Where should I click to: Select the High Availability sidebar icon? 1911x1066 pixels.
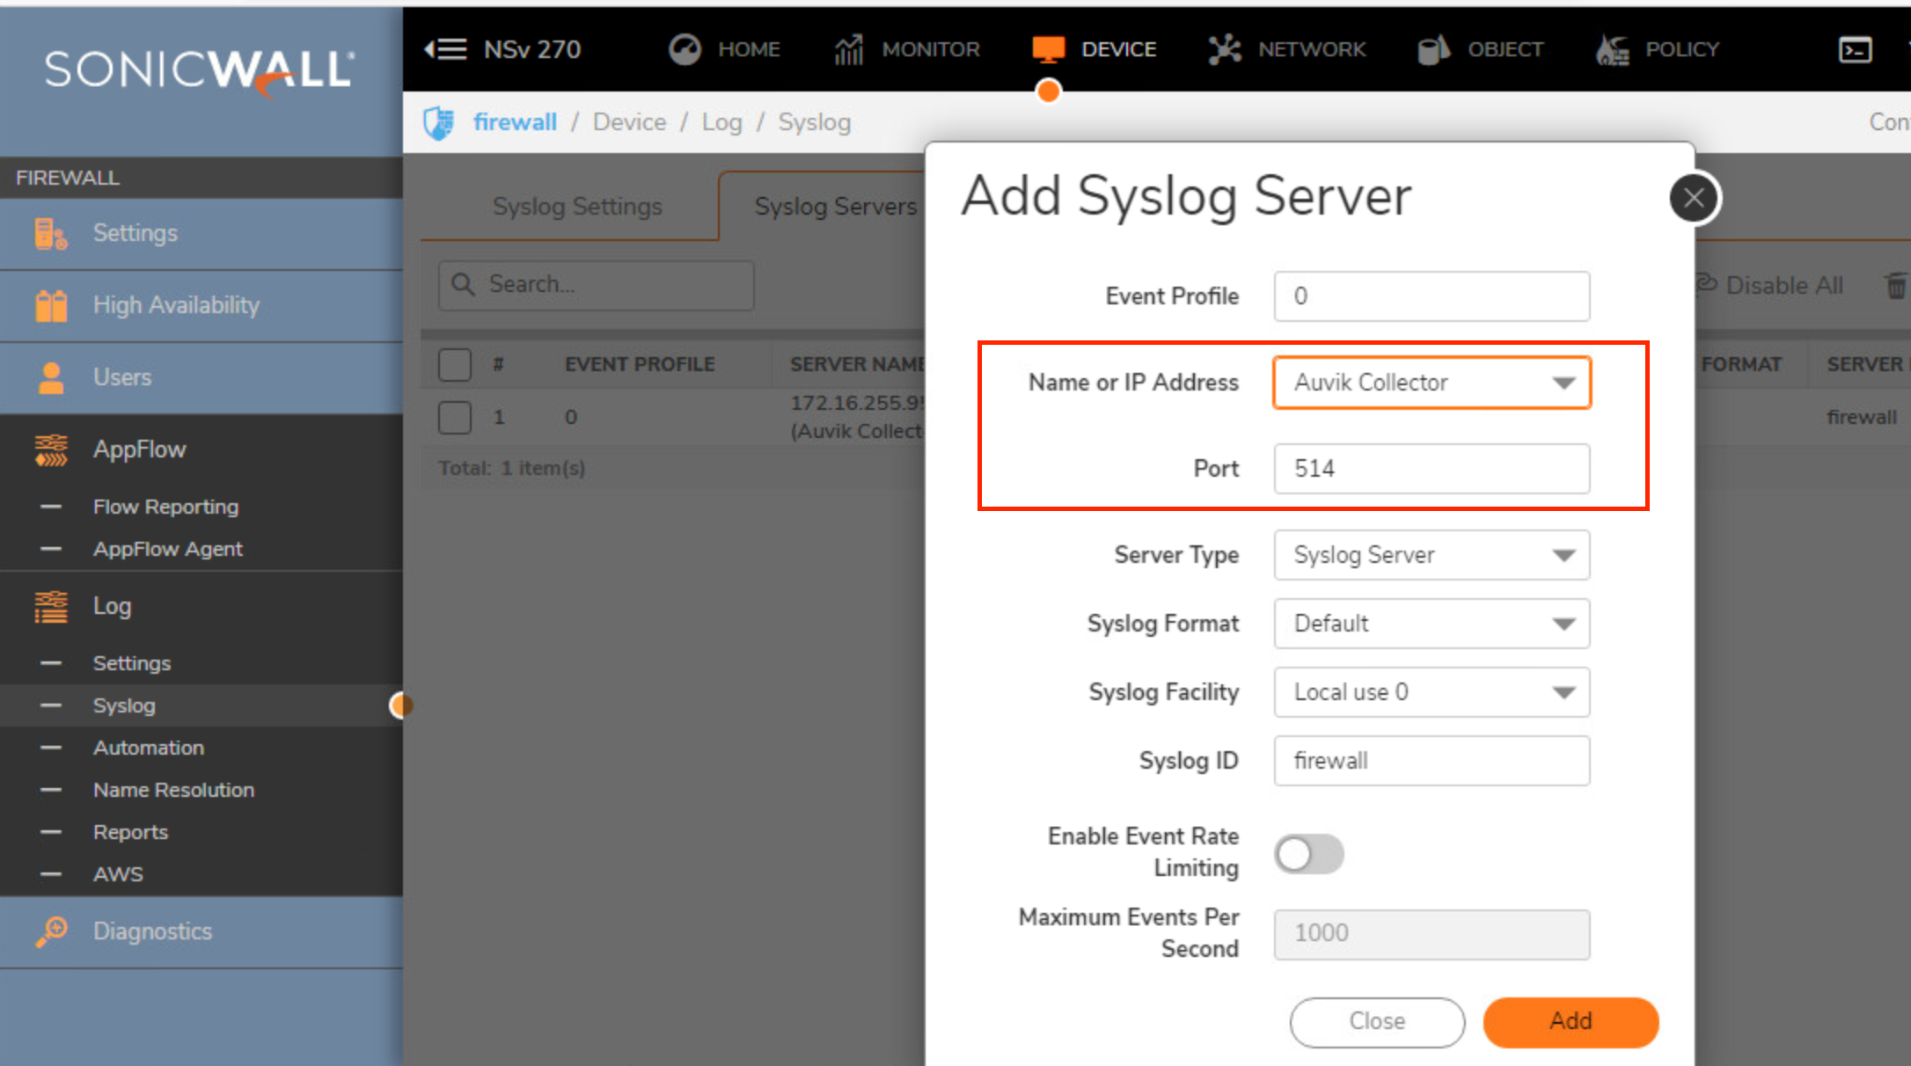click(x=50, y=305)
